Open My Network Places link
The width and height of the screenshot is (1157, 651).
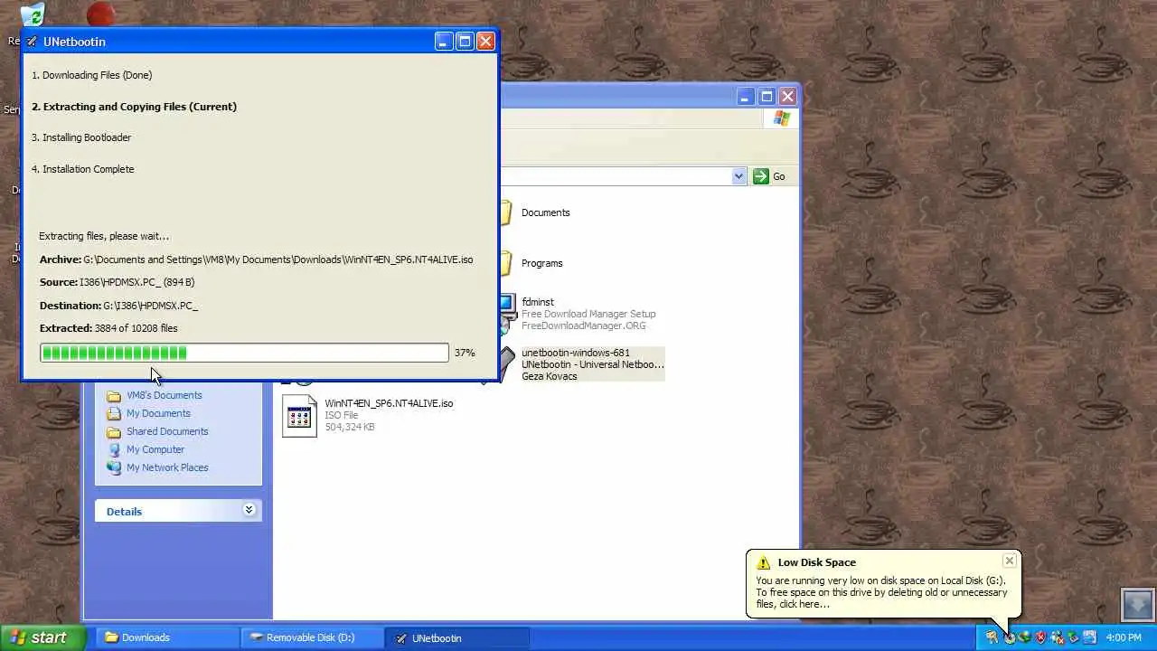point(167,467)
